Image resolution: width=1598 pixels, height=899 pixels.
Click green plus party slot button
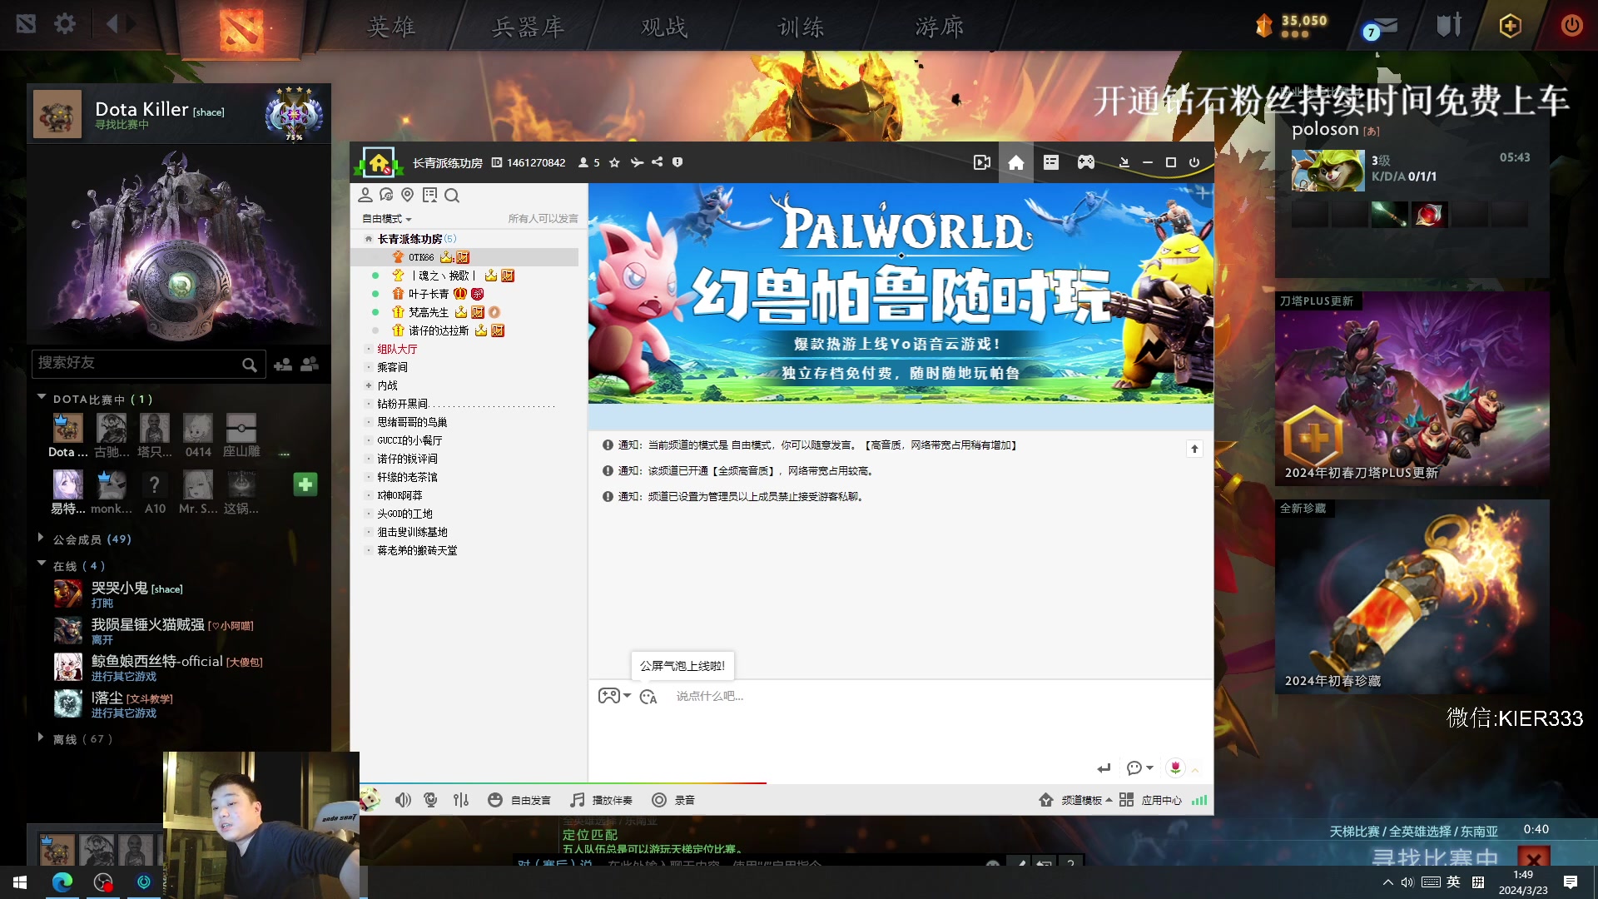click(x=305, y=484)
